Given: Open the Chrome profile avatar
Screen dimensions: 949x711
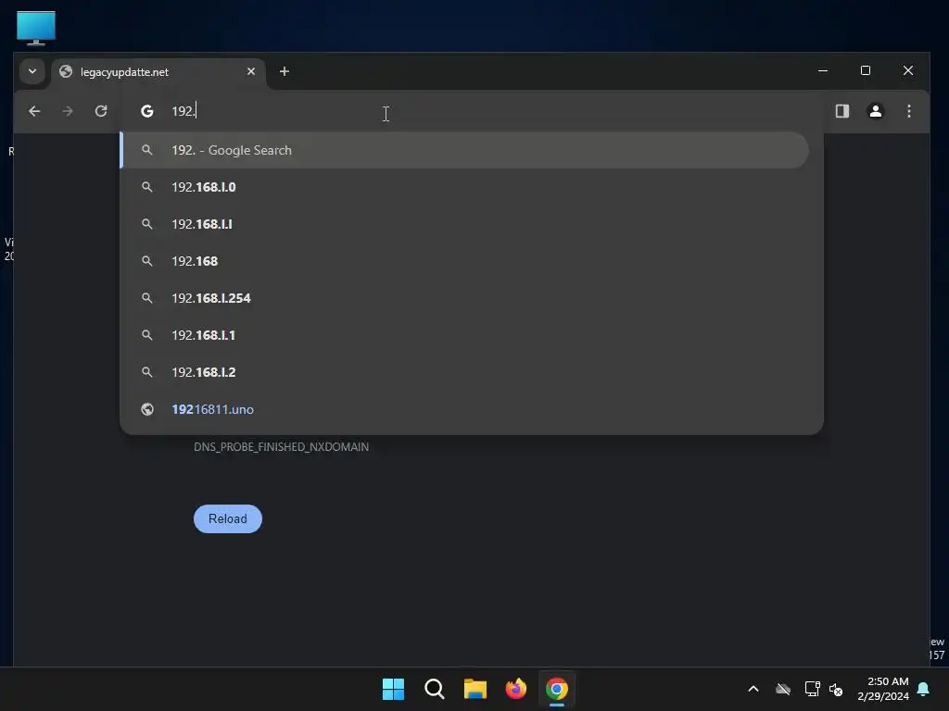Looking at the screenshot, I should coord(875,111).
